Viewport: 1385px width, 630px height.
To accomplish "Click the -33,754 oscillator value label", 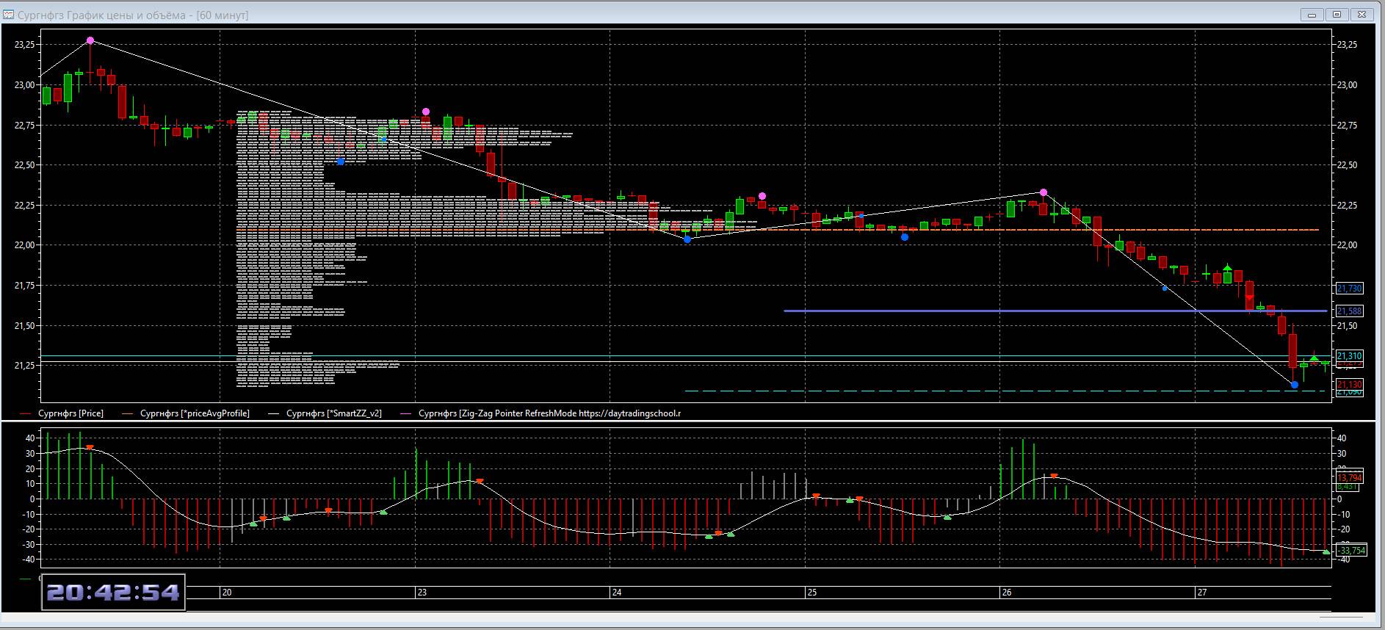I will (1351, 551).
